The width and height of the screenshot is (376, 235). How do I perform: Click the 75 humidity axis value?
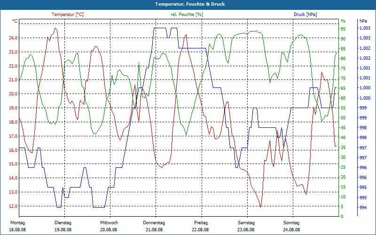pyautogui.click(x=343, y=69)
